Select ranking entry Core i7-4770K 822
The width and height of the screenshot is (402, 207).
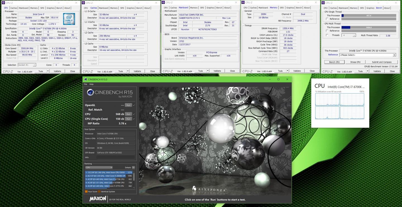coord(109,179)
